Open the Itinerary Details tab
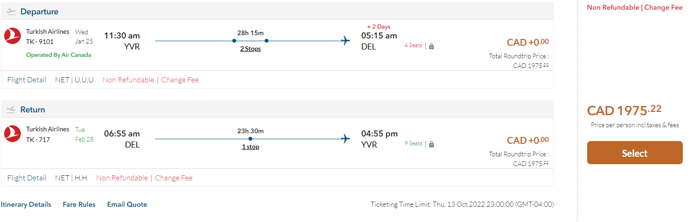 [x=26, y=204]
